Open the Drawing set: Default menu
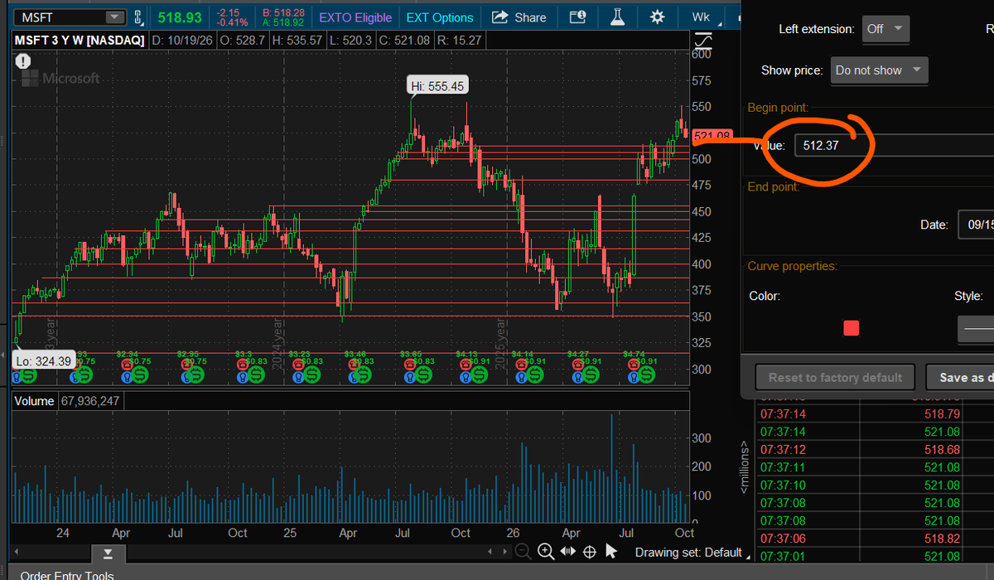This screenshot has height=580, width=994. pos(694,552)
